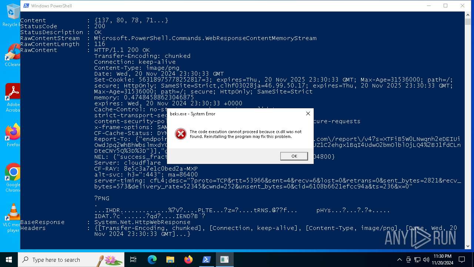Click the taskbar search box
The image size is (474, 267).
tap(71, 260)
